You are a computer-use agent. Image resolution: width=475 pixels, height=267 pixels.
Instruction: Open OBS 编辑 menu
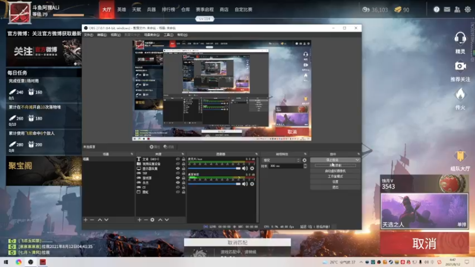click(x=102, y=35)
